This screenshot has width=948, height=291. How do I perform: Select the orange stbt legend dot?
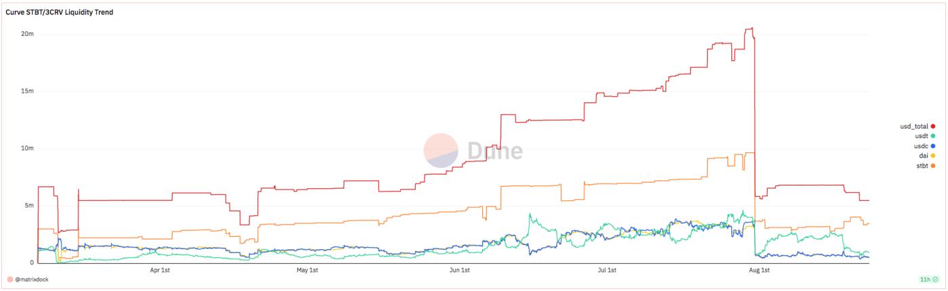click(933, 165)
